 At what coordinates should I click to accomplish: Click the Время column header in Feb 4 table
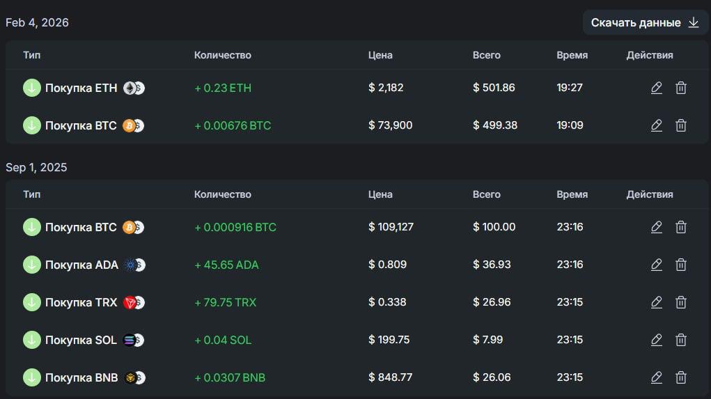[572, 55]
